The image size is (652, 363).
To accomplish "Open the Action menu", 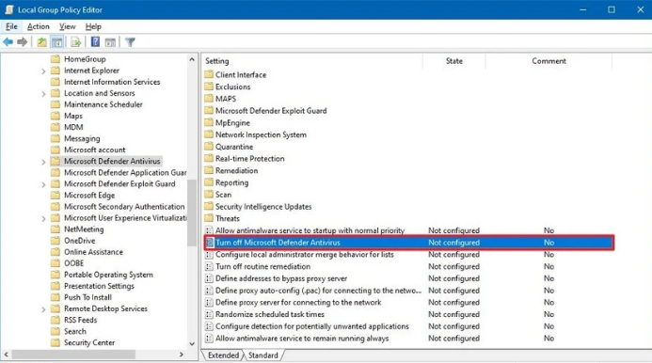I will coord(39,26).
